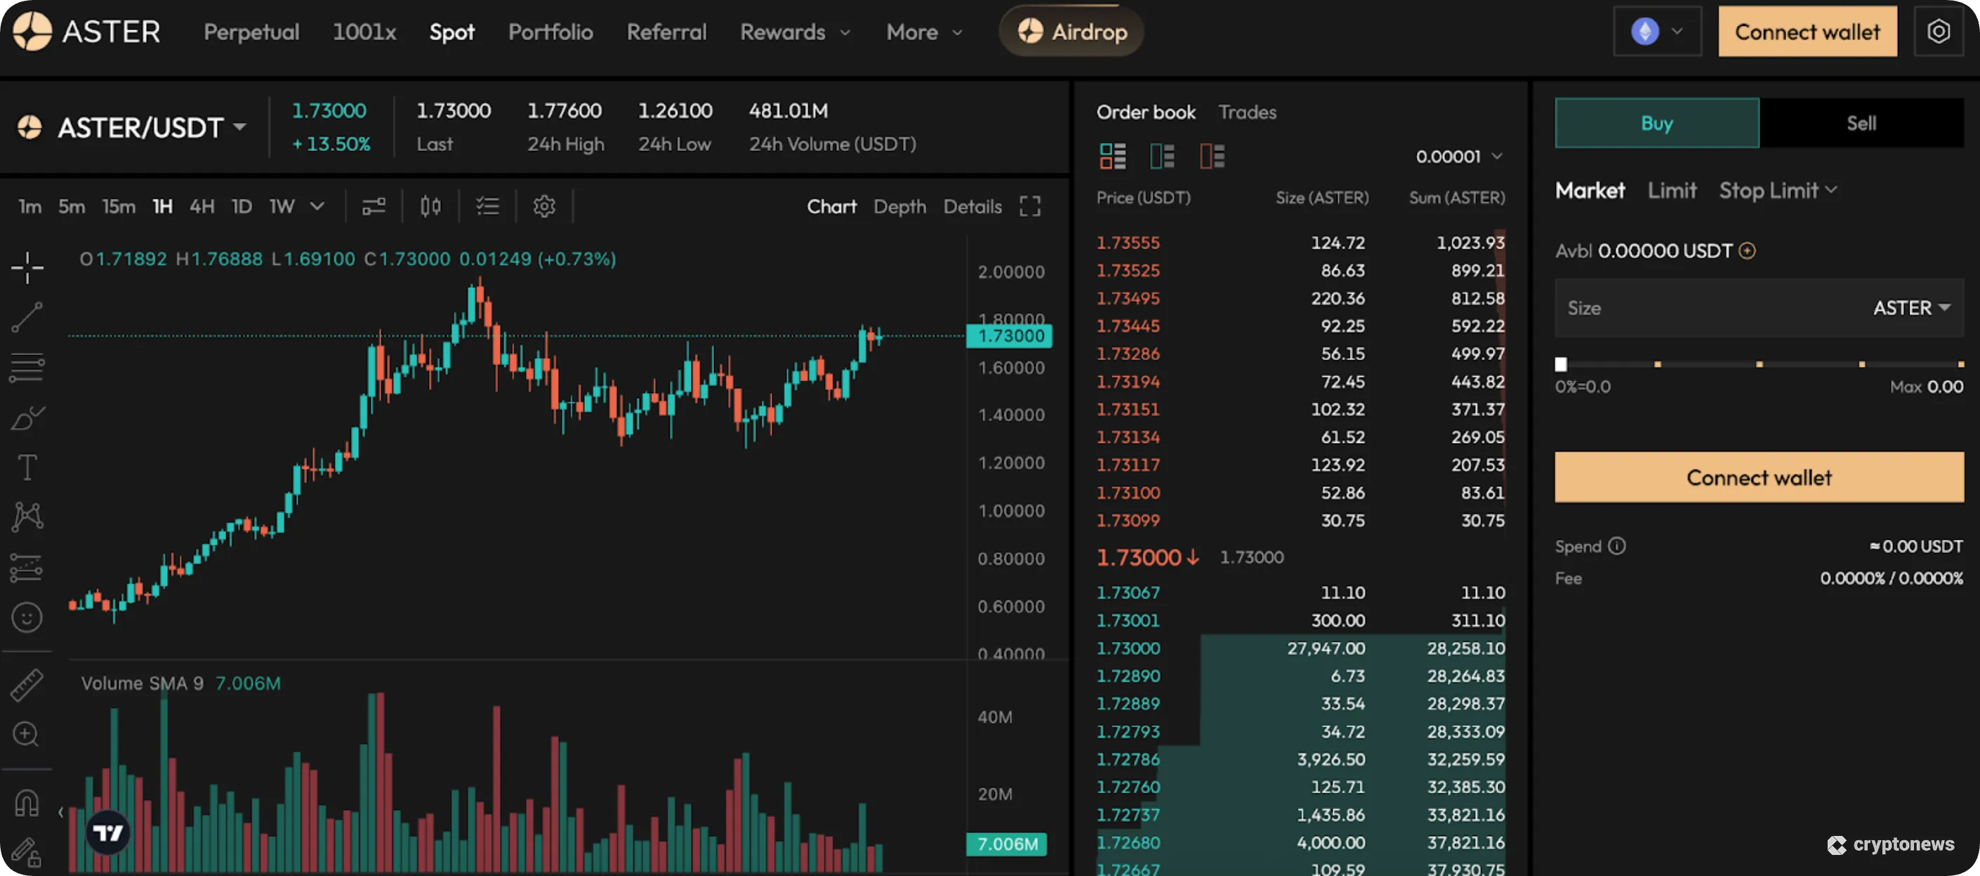This screenshot has width=1980, height=876.
Task: Switch candle style with the candles icon
Action: click(x=430, y=206)
